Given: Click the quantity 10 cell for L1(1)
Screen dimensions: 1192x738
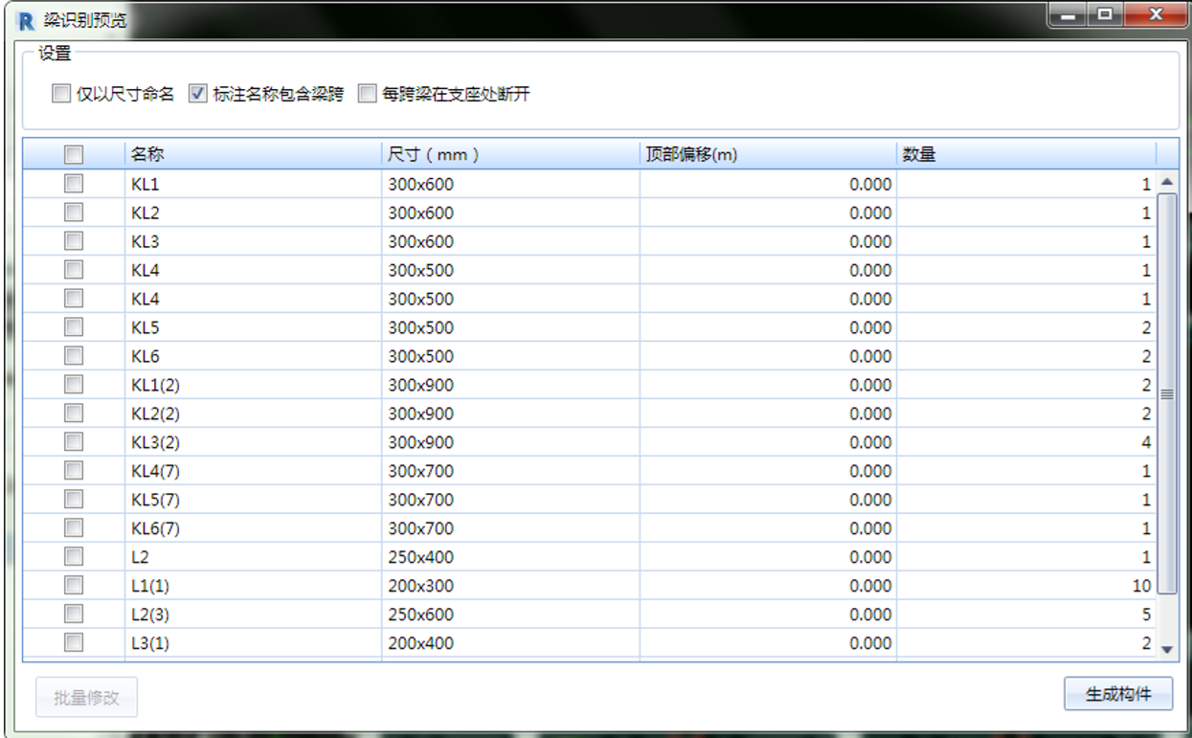Looking at the screenshot, I should click(x=1026, y=586).
